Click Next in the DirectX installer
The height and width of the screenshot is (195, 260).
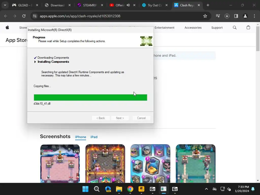click(x=120, y=118)
